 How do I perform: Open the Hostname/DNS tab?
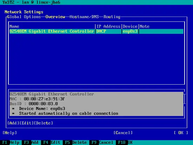click(x=84, y=17)
